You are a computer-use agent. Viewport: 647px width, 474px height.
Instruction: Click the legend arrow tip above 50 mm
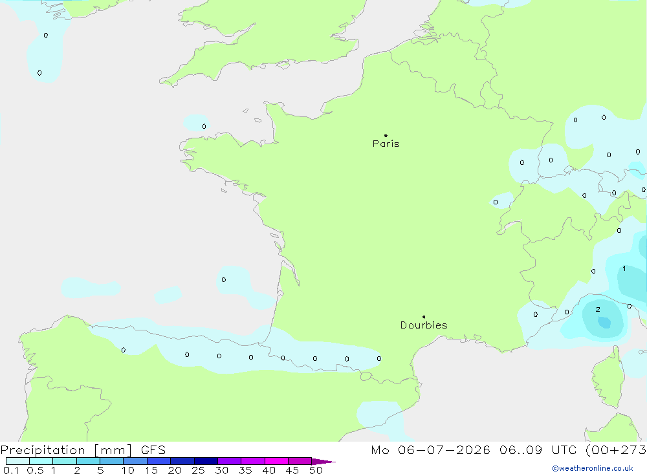tap(324, 462)
